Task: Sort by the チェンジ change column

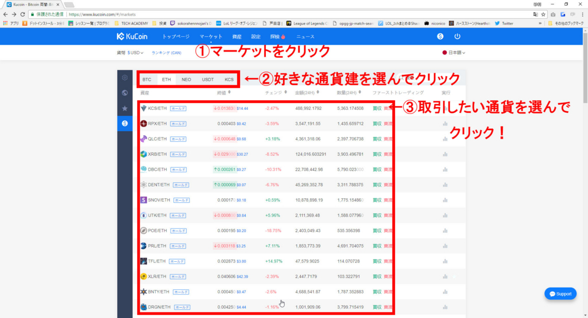Action: click(276, 92)
